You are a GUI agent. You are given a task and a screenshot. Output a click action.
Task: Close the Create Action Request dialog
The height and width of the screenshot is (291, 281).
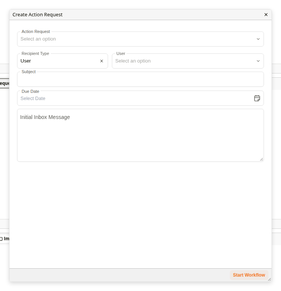[x=266, y=15]
